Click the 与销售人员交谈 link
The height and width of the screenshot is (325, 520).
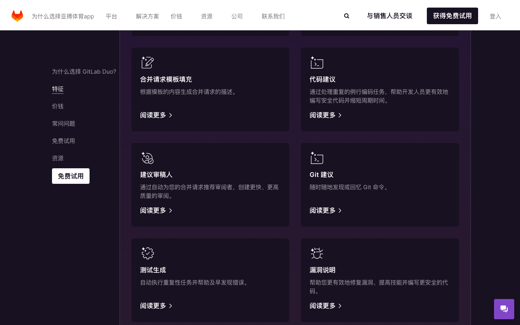coord(390,16)
